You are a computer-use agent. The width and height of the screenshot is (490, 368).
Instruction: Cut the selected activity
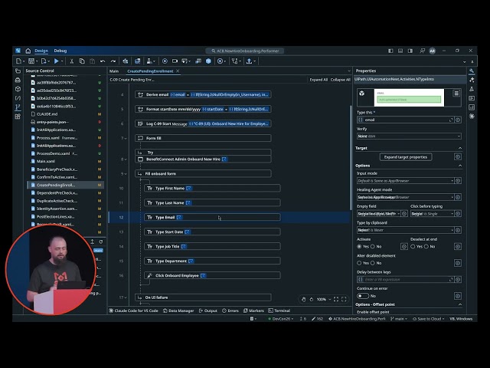coord(71,61)
